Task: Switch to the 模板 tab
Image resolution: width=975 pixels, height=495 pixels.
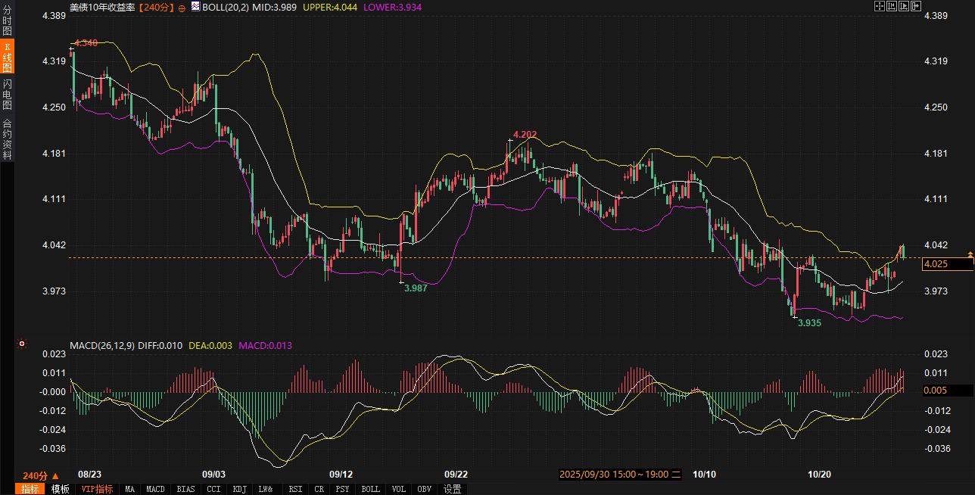Action: pyautogui.click(x=60, y=489)
